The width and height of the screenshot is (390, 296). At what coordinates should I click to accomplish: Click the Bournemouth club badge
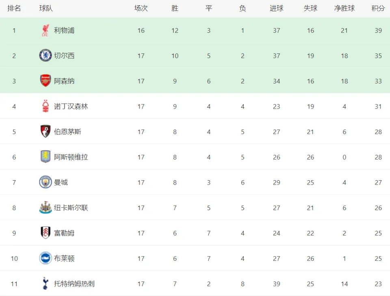[45, 131]
